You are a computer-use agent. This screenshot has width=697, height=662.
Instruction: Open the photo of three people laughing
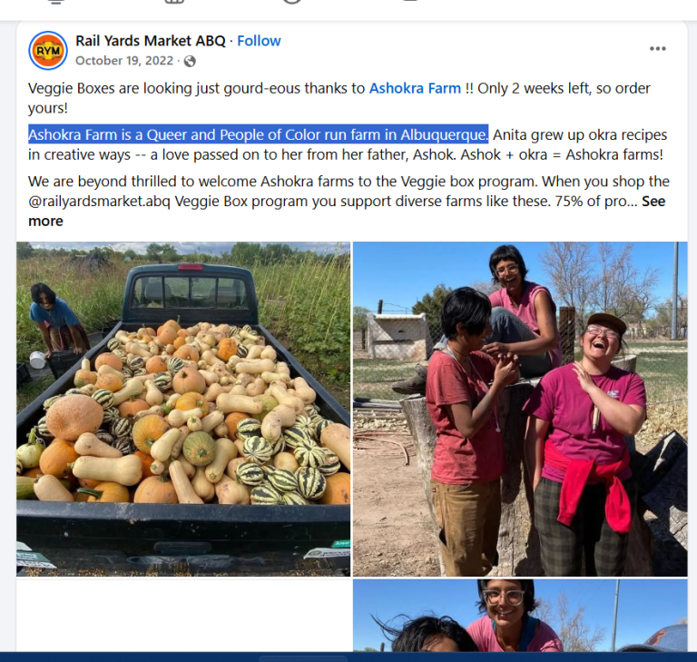click(520, 409)
